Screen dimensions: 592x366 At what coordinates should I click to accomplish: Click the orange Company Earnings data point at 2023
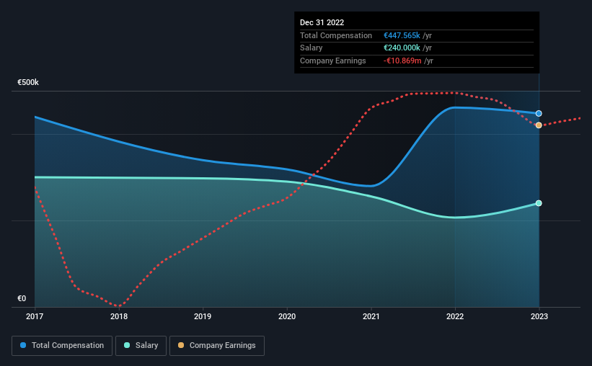click(x=539, y=125)
